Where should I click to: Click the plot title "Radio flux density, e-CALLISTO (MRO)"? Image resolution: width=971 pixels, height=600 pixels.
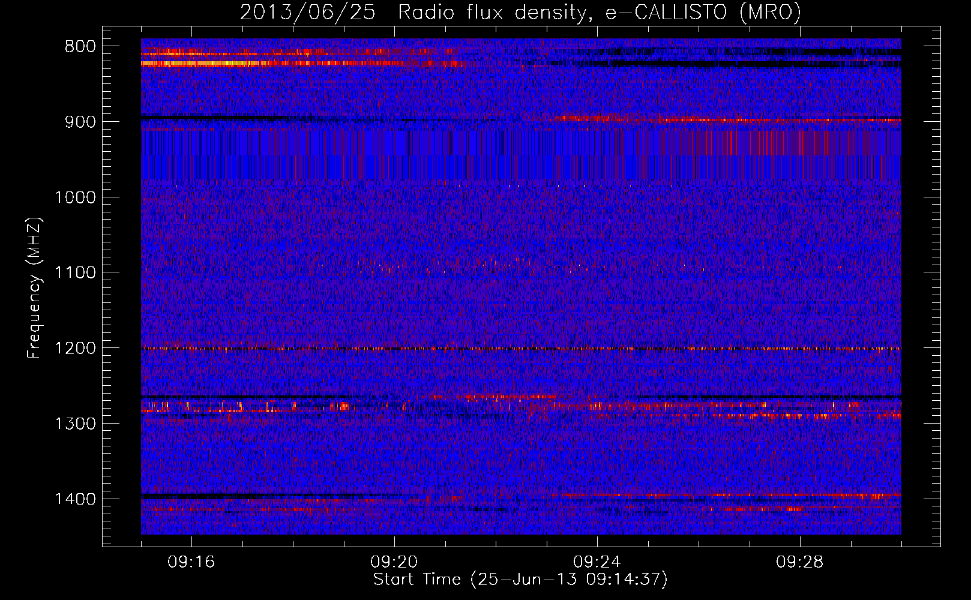tap(600, 12)
